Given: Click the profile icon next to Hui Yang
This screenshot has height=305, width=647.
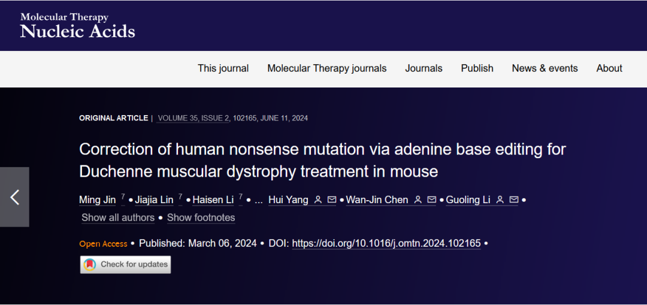Looking at the screenshot, I should click(318, 200).
